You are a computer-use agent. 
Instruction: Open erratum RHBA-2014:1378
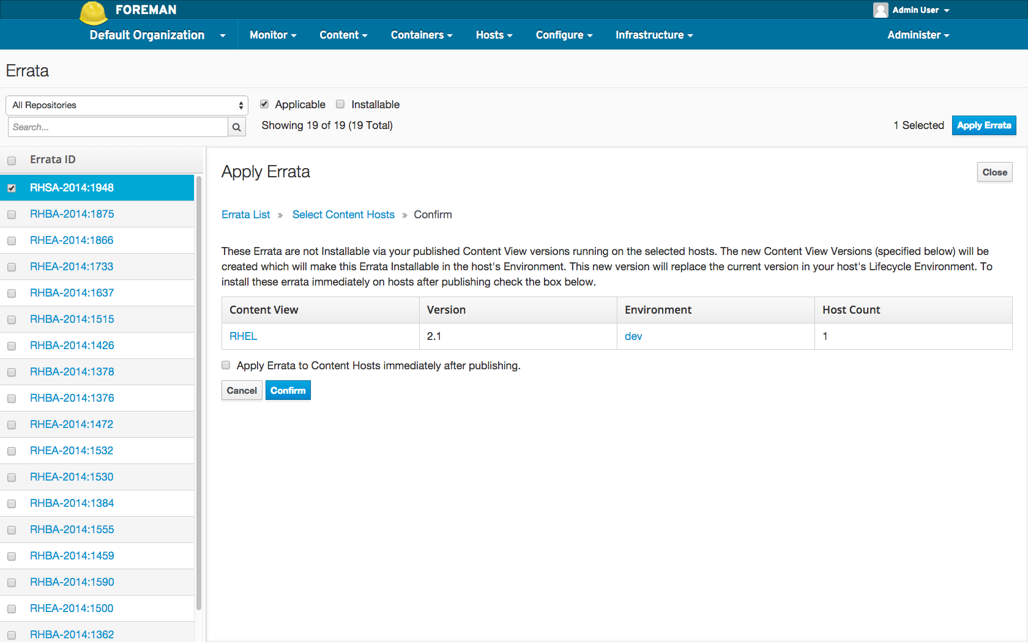72,372
